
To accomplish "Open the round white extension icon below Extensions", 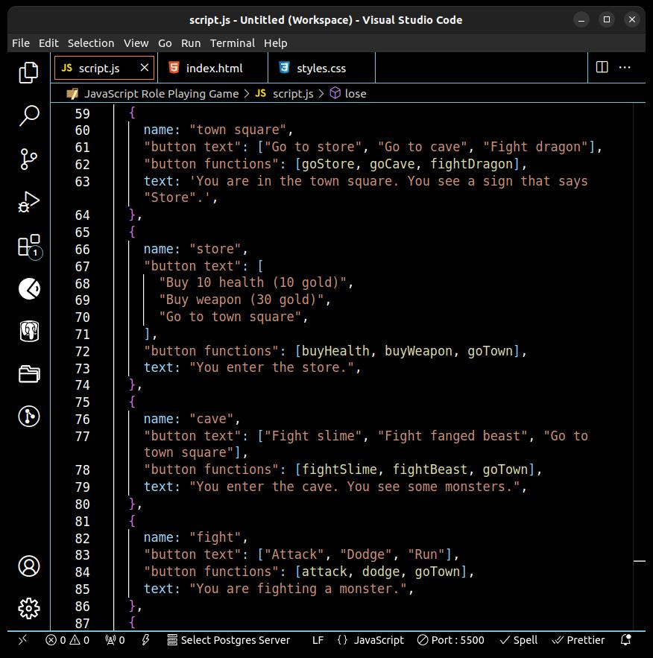I will pos(29,288).
